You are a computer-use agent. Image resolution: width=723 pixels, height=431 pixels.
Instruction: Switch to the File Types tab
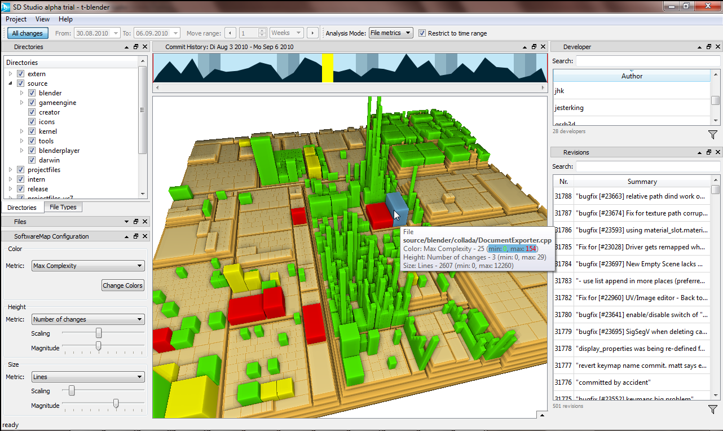(63, 207)
